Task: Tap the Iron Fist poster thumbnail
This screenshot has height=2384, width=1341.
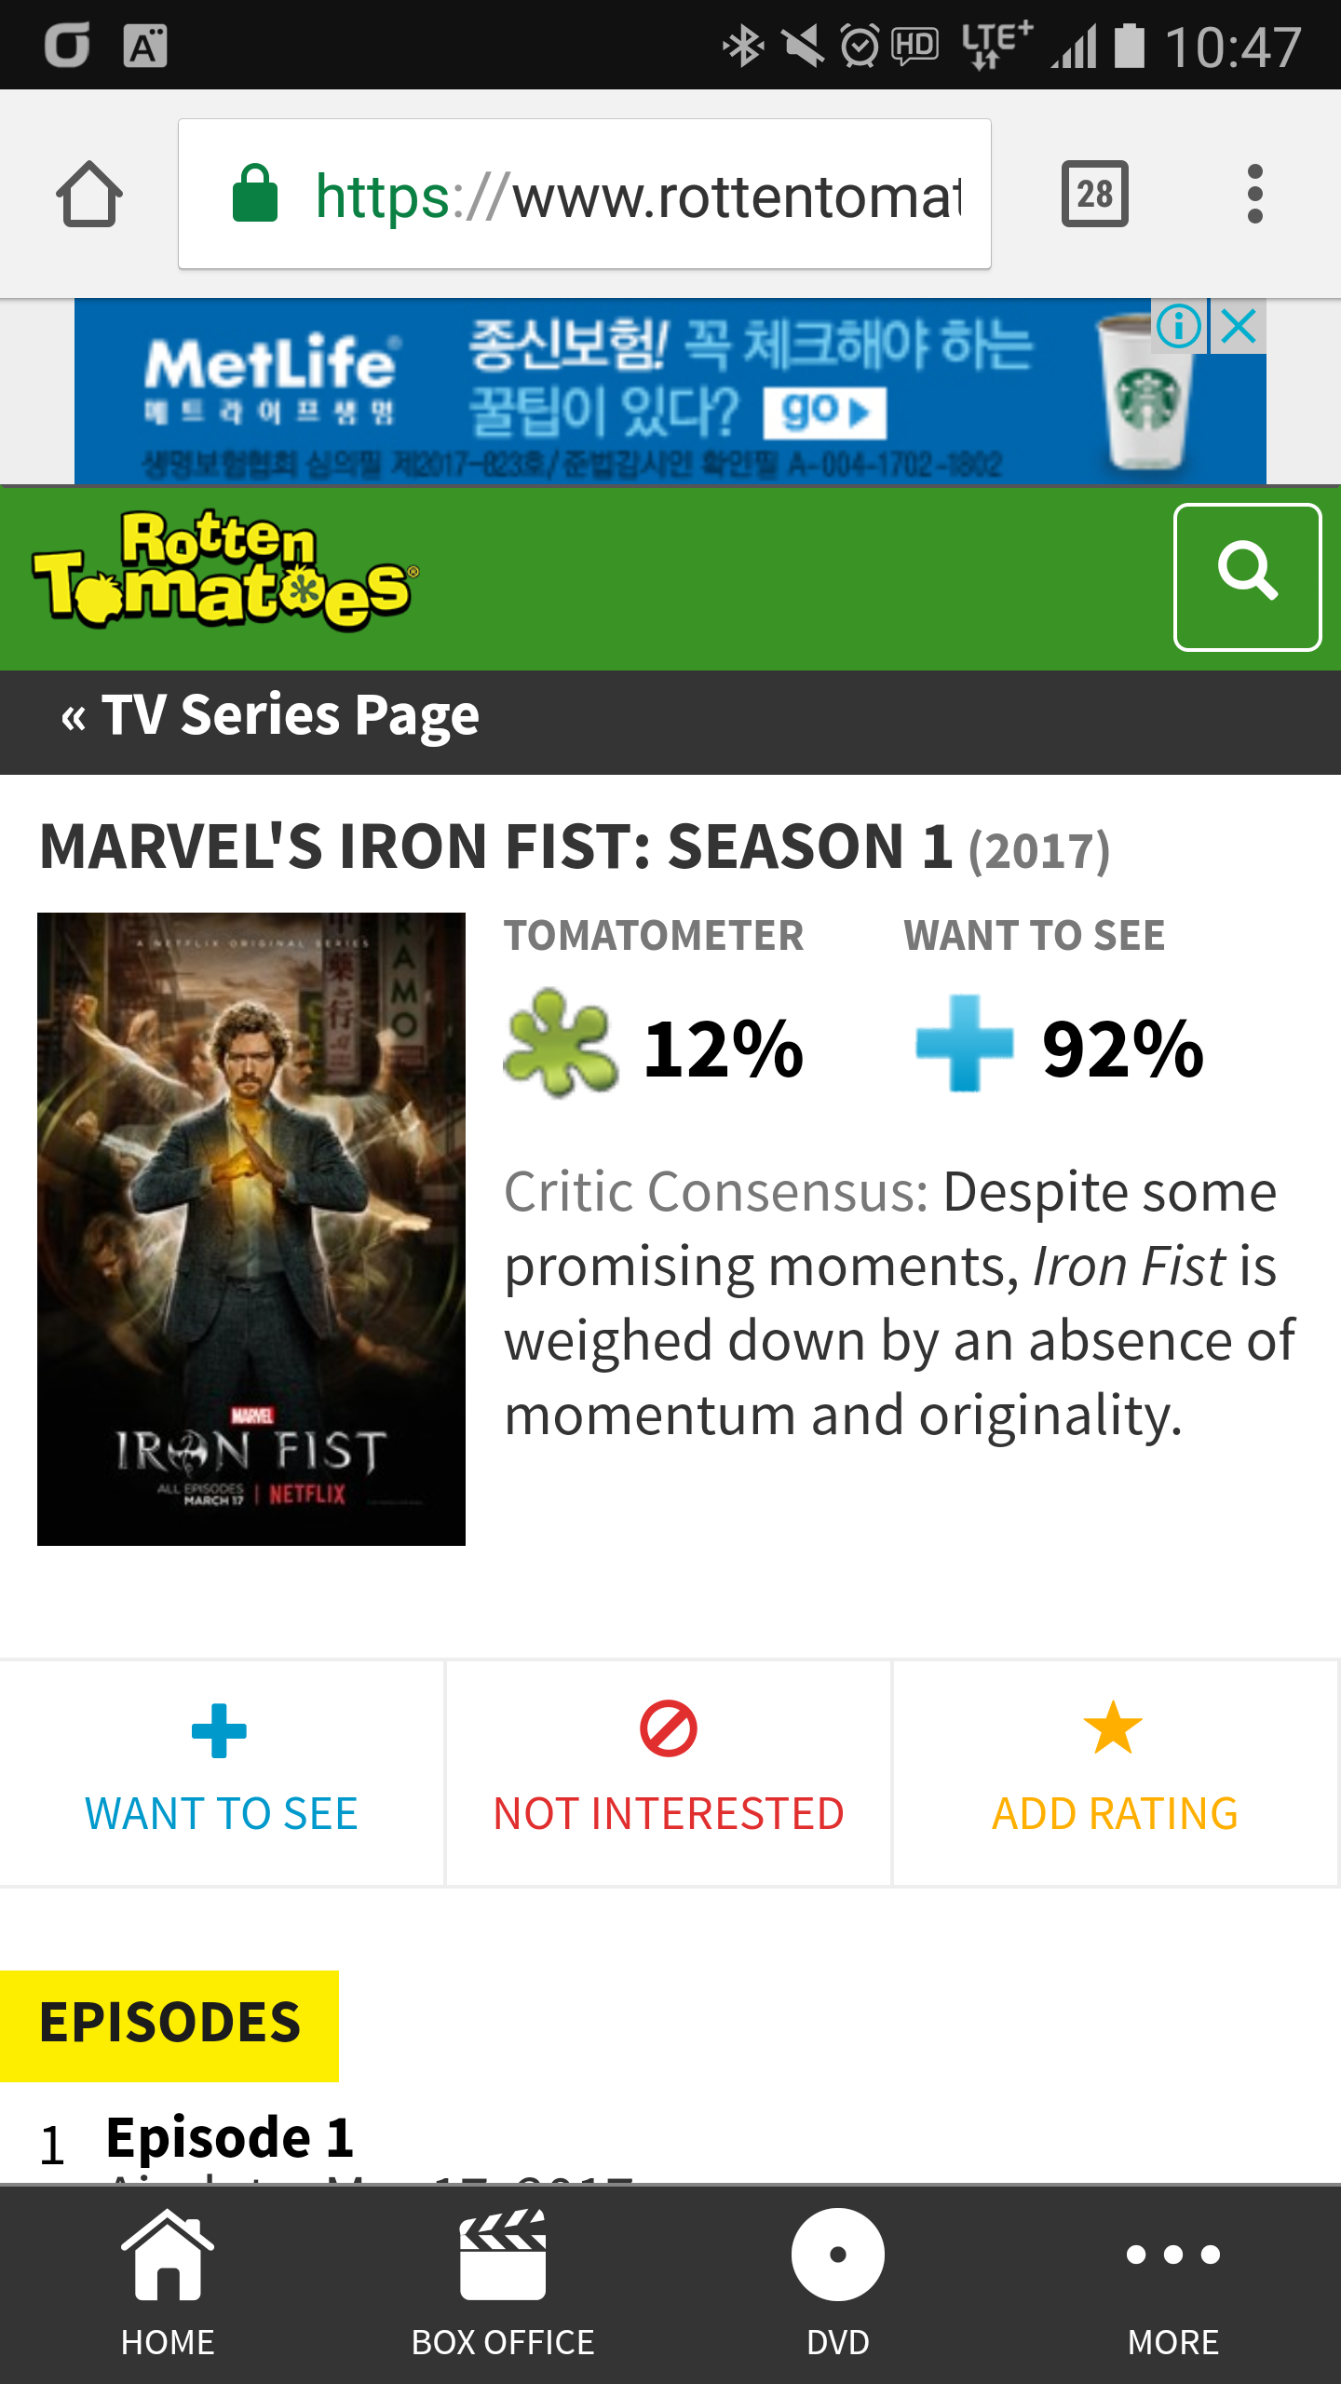Action: click(251, 1228)
